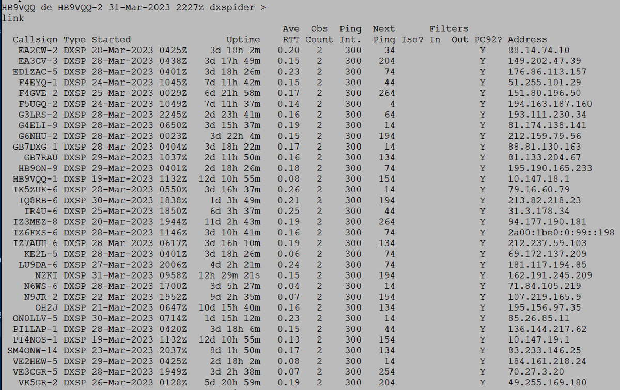This screenshot has width=620, height=390.
Task: Click the 12d 10h 55m uptime of HB9VQQ-1
Action: 229,179
